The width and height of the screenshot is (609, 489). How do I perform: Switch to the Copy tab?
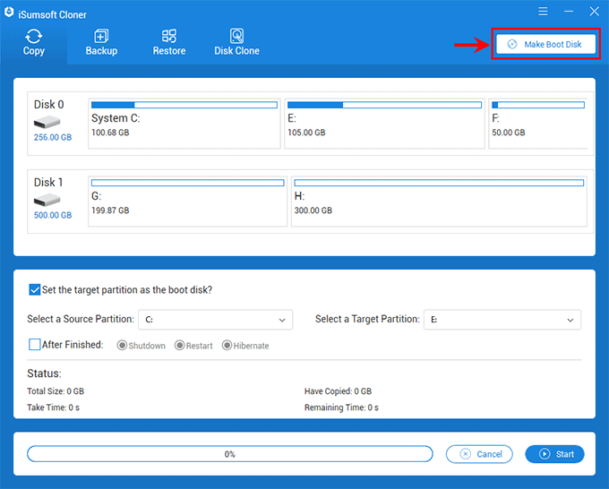coord(34,43)
